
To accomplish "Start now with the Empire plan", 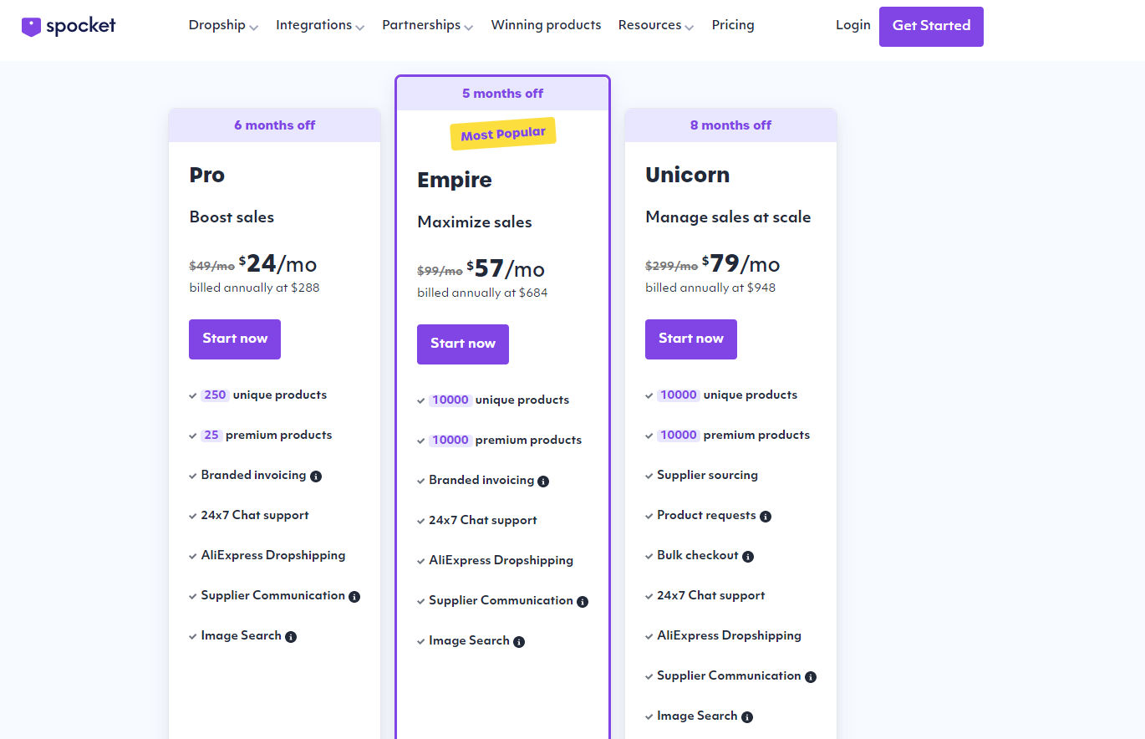I will tap(463, 344).
